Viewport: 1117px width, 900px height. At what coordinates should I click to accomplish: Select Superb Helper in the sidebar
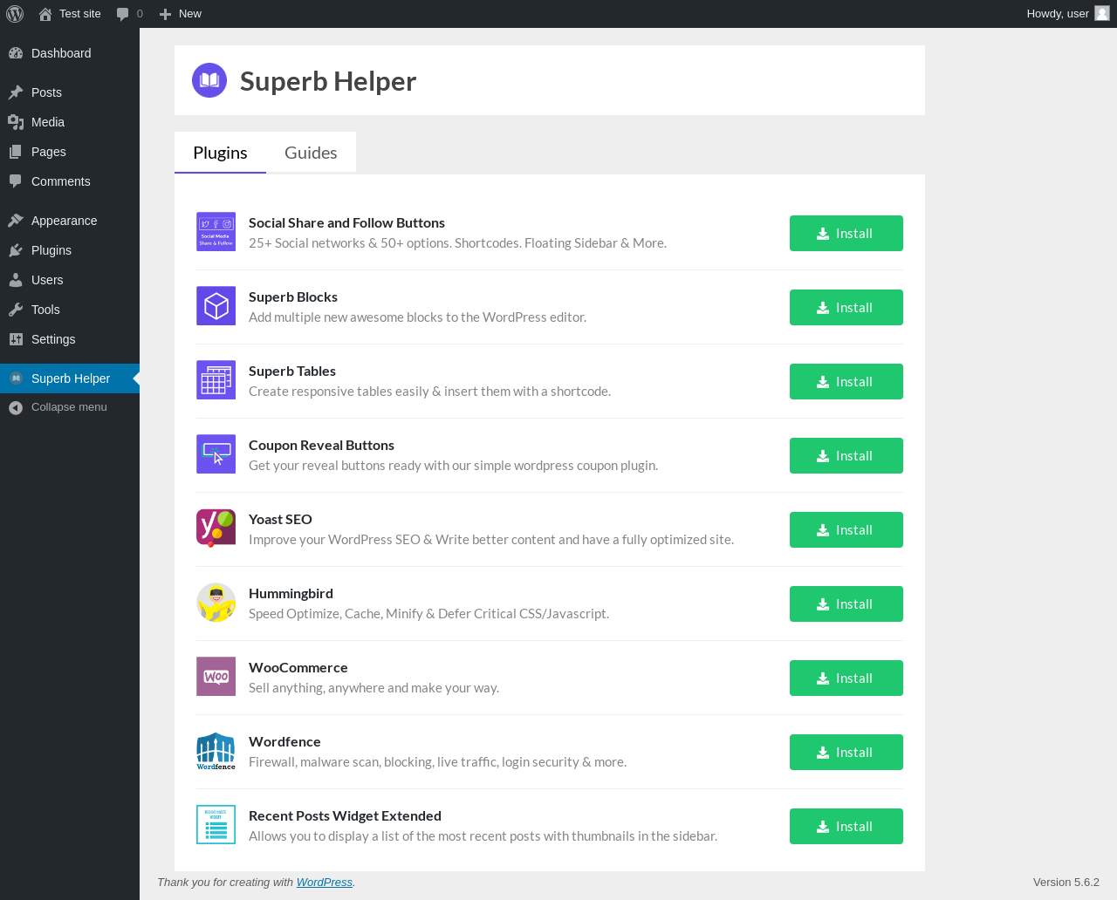click(70, 378)
